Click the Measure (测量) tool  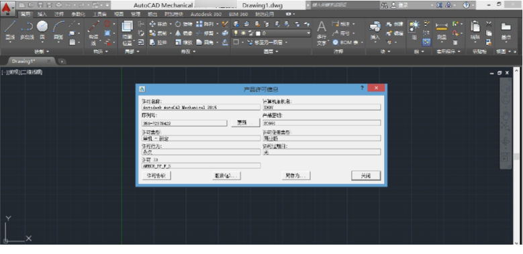442,31
